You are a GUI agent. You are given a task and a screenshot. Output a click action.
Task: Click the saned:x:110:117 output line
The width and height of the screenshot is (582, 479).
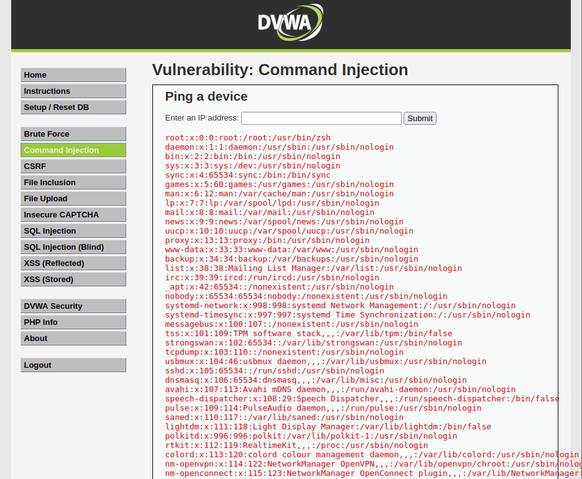click(x=284, y=417)
